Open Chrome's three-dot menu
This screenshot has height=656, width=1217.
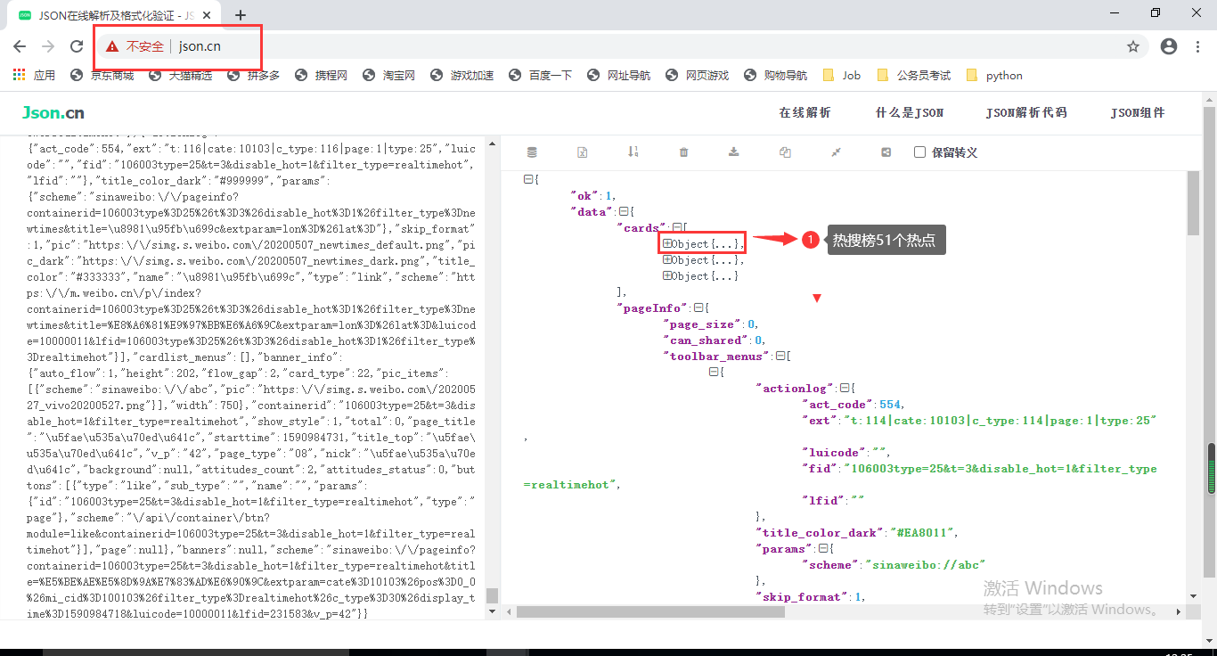click(x=1199, y=46)
